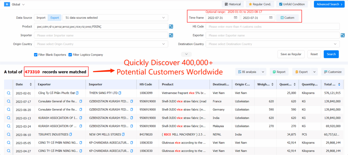Click translate icon beside Importer field
348x155 pixels.
(x=171, y=35)
